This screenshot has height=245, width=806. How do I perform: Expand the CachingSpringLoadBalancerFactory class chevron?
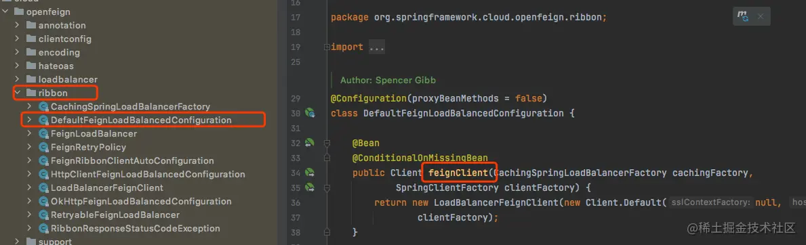point(29,106)
